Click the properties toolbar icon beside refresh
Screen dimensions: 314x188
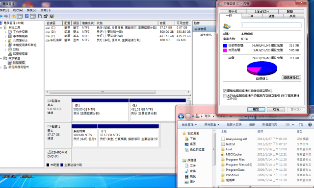pyautogui.click(x=46, y=16)
